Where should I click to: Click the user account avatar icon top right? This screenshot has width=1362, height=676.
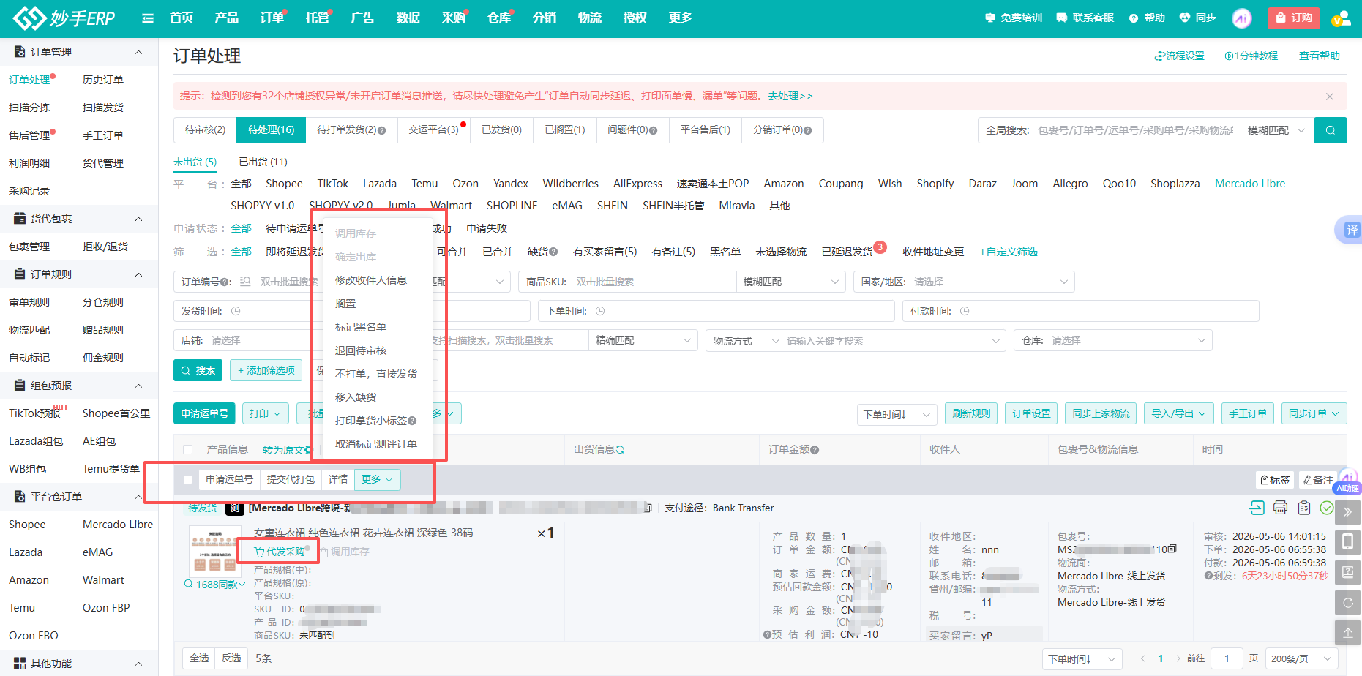click(1341, 18)
